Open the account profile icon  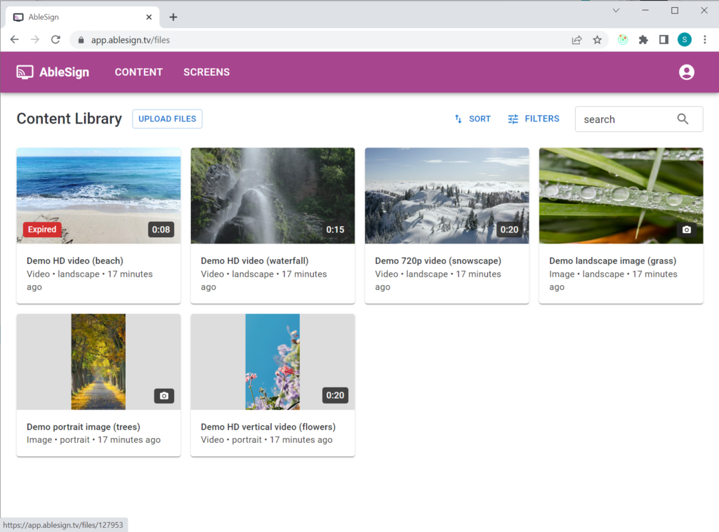(x=687, y=72)
